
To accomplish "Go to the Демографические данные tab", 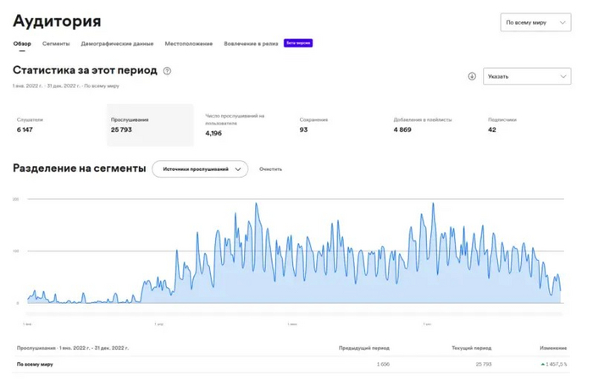I will [117, 43].
